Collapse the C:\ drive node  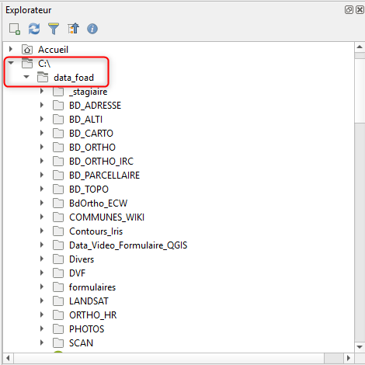coord(11,63)
